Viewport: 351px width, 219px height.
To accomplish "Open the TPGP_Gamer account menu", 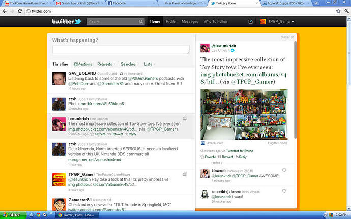I will click(277, 22).
